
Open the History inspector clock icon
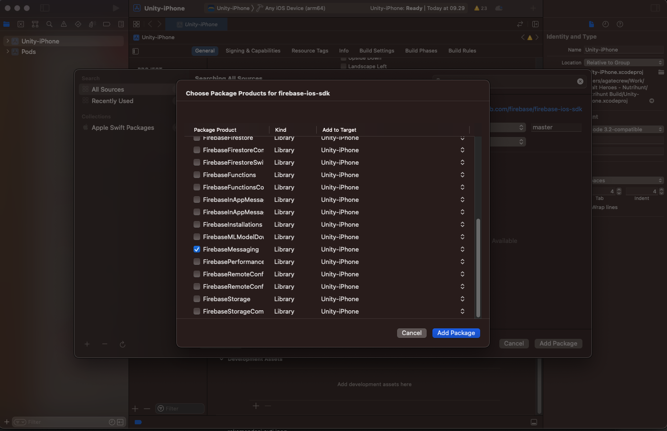[605, 24]
